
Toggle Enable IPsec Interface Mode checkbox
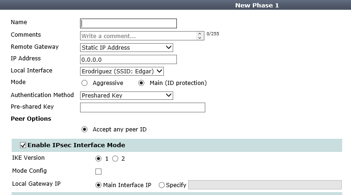coord(23,145)
